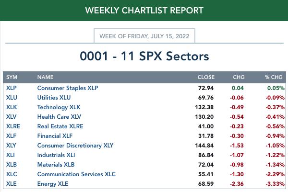Click the Week of Friday, July 15 box

(x=144, y=36)
